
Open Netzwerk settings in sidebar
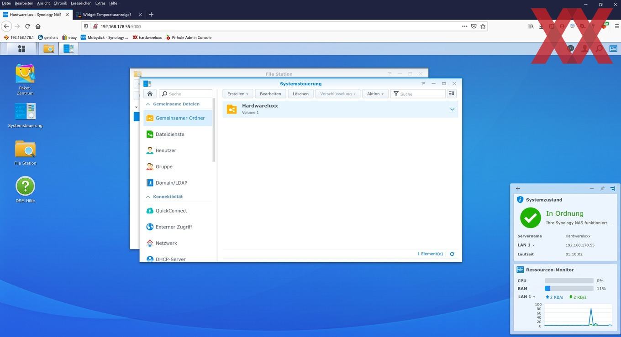(x=178, y=243)
